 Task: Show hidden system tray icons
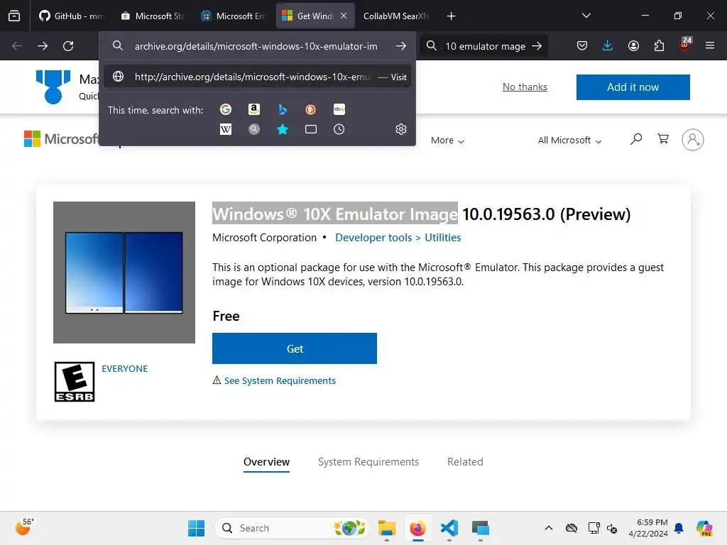549,528
